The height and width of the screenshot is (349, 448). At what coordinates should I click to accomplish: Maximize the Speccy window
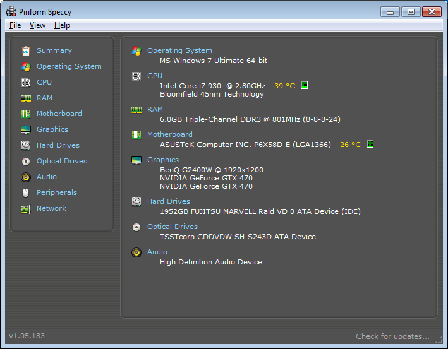411,12
